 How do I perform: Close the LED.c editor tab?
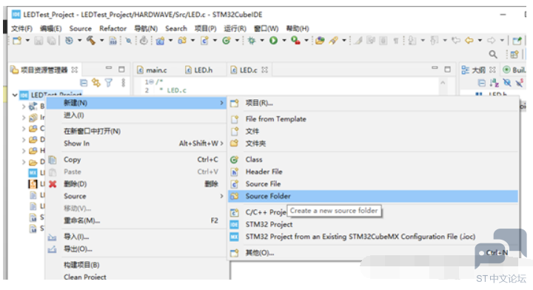(265, 70)
